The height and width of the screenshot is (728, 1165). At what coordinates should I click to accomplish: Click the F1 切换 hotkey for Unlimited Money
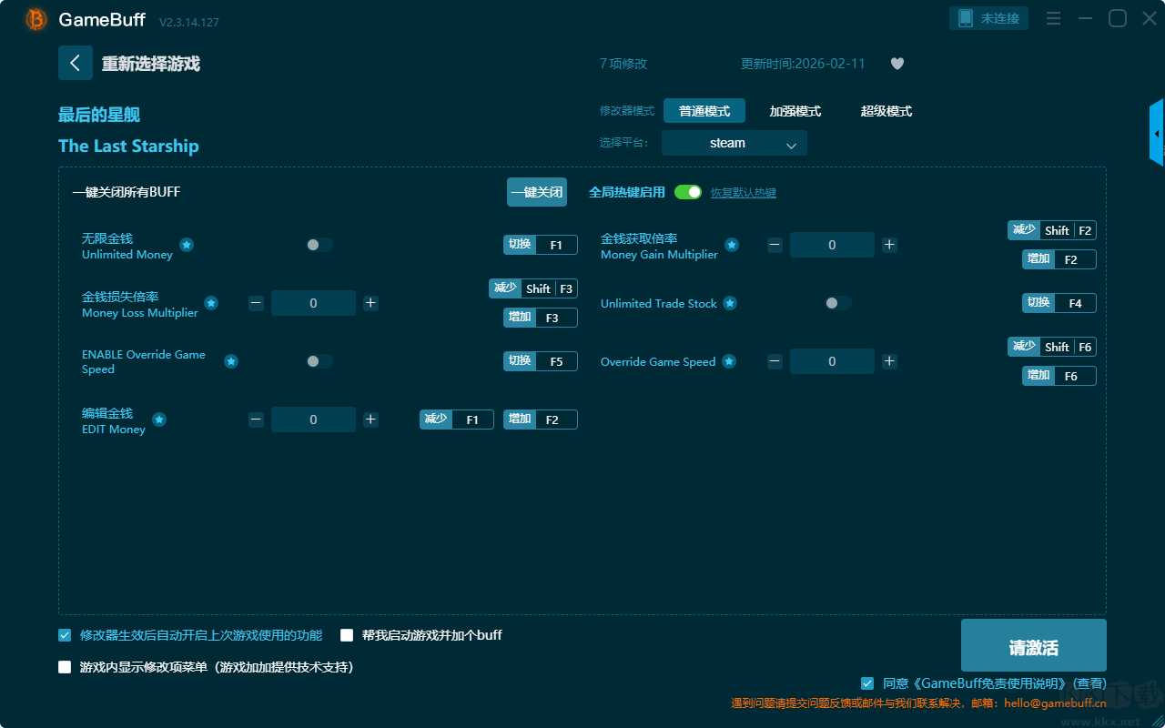coord(541,245)
